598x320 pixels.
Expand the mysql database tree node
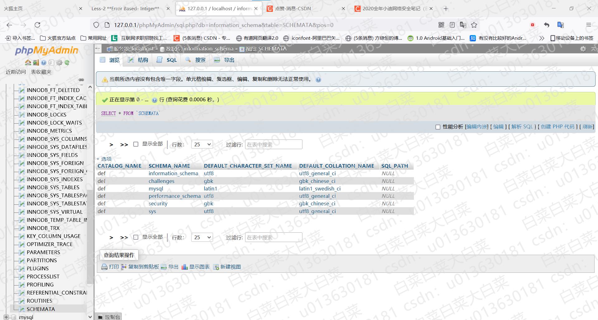(x=6, y=317)
